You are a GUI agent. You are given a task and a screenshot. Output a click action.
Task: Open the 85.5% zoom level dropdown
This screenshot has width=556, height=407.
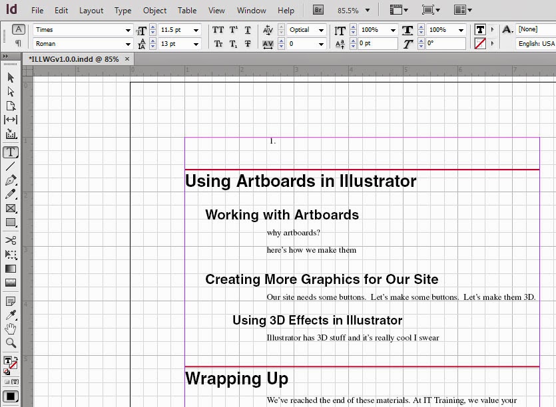[368, 10]
